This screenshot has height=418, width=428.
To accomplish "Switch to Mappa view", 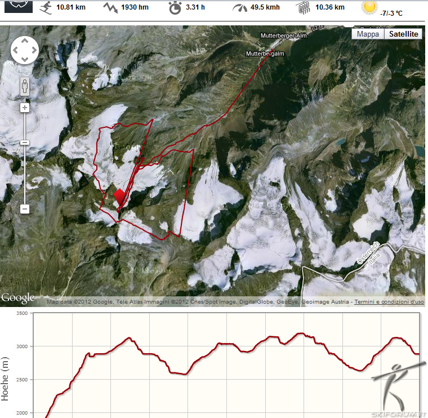I will click(x=368, y=34).
